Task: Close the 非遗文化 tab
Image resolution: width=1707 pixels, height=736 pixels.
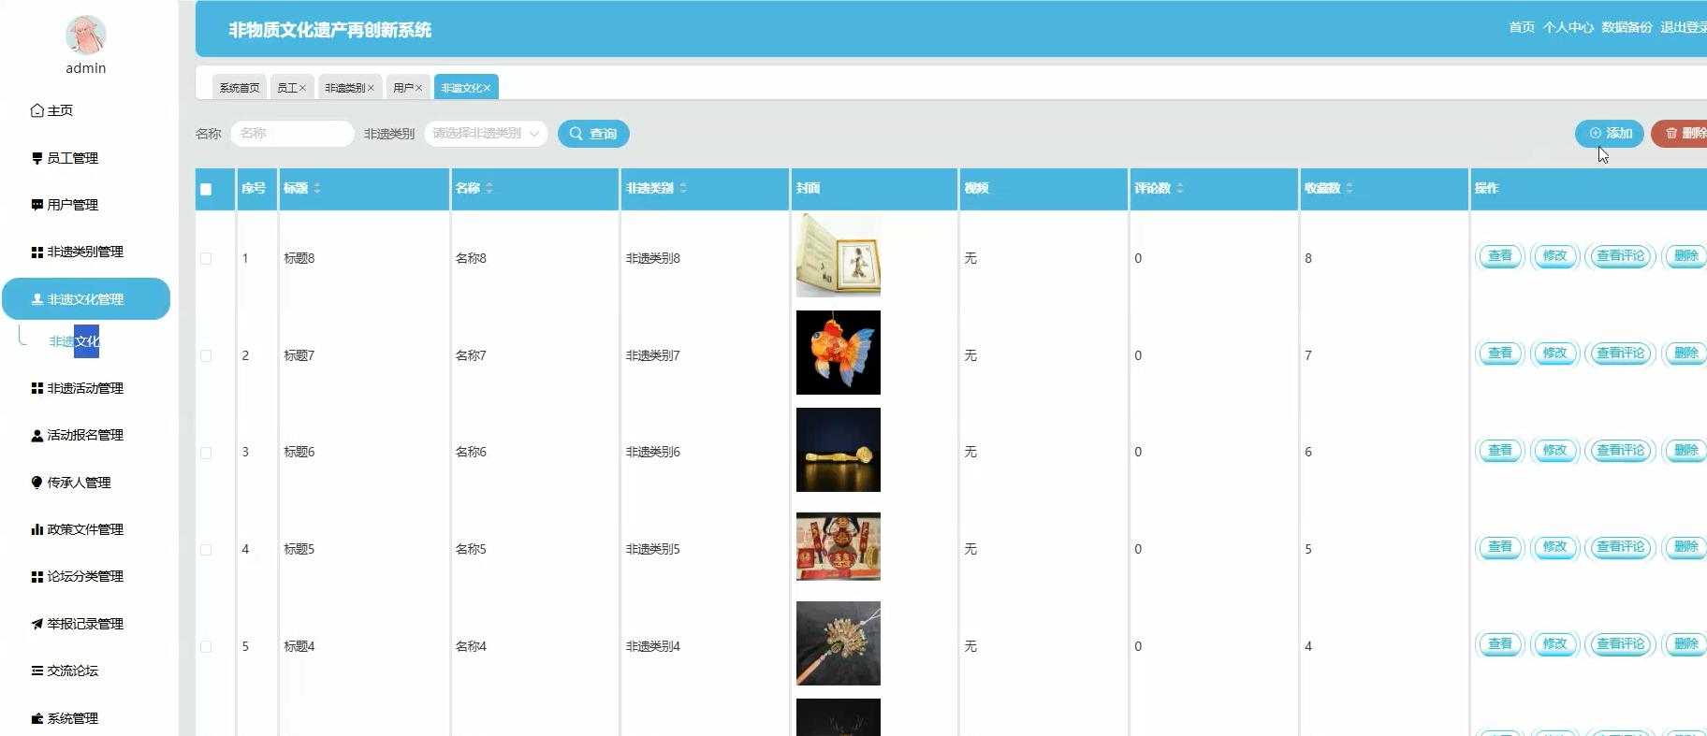Action: pyautogui.click(x=487, y=88)
